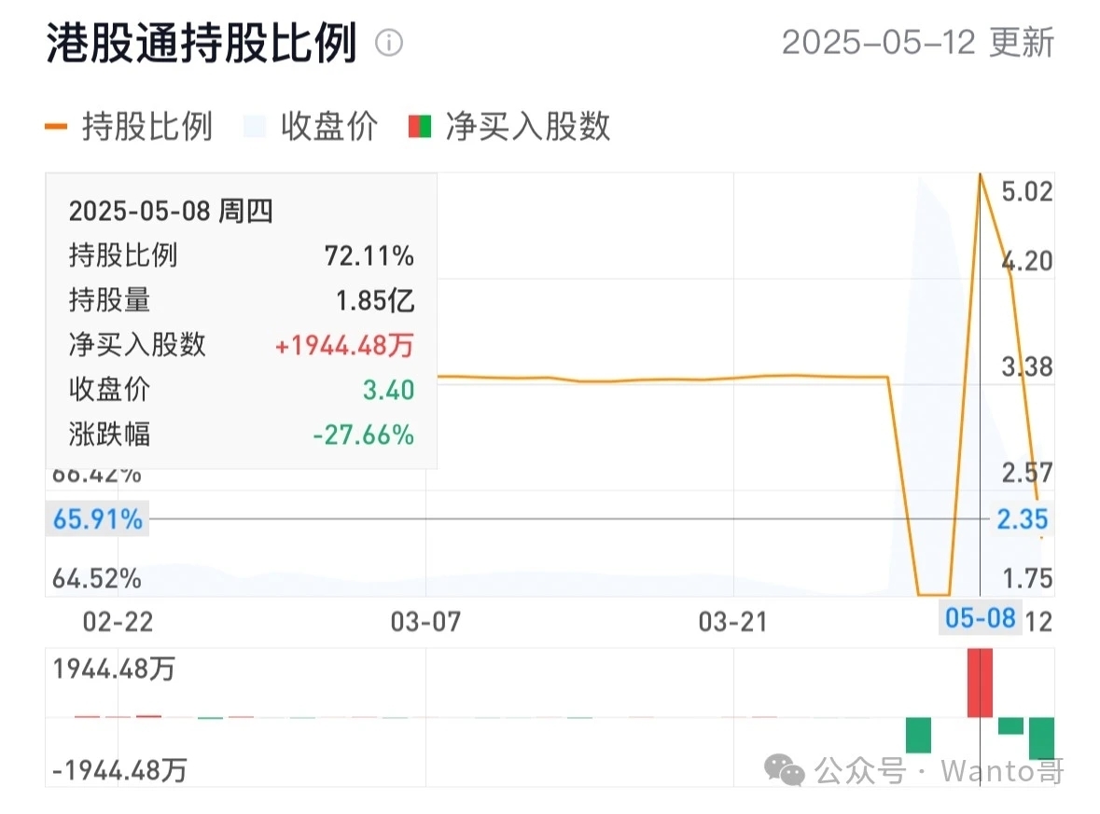1100x814 pixels.
Task: Click the 港股通持股比例 title
Action: coord(202,43)
